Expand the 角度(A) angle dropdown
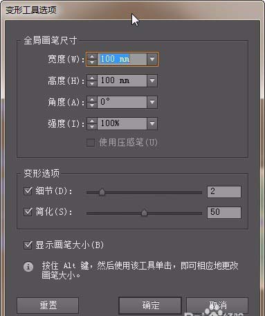This screenshot has height=316, width=265. pos(152,103)
